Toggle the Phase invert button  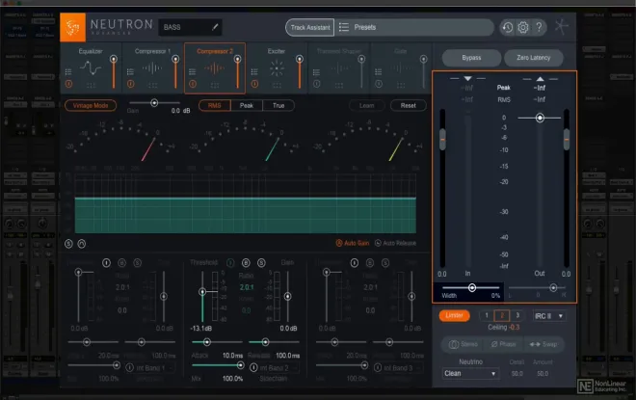click(503, 344)
